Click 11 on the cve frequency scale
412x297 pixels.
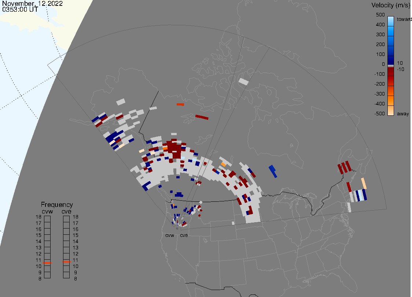(76, 260)
